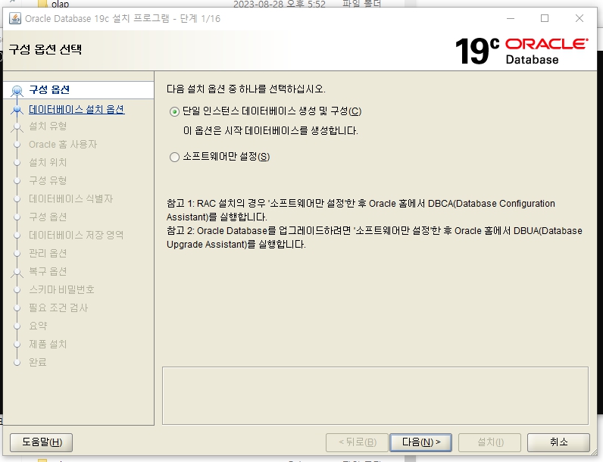Click the '참고 2' DBUA upgrade note text
The width and height of the screenshot is (603, 462).
pos(374,238)
